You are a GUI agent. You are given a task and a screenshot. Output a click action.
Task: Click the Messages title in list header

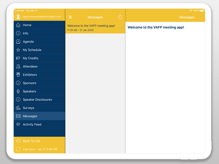pyautogui.click(x=95, y=17)
